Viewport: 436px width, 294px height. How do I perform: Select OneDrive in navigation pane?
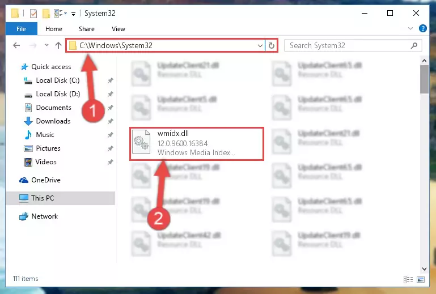pyautogui.click(x=46, y=180)
